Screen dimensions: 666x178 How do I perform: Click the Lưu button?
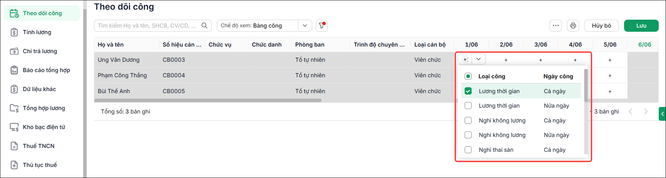click(x=641, y=26)
